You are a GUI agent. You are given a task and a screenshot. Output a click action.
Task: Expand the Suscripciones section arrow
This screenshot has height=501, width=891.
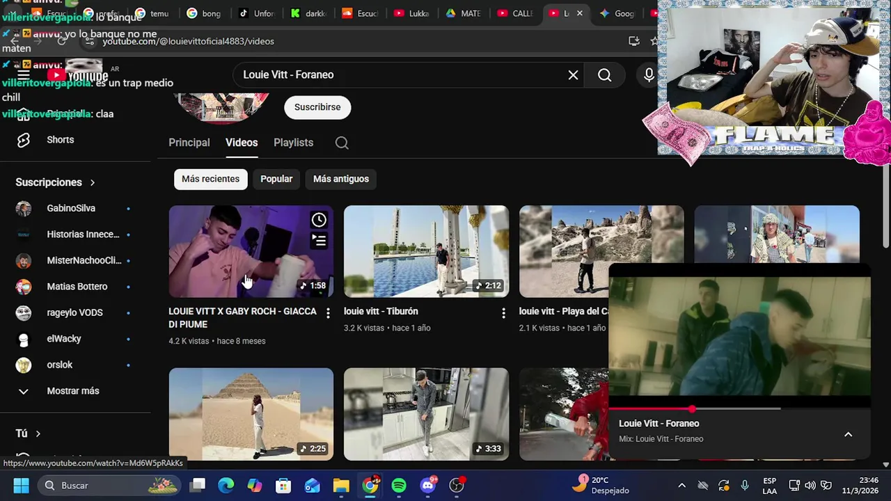(92, 182)
